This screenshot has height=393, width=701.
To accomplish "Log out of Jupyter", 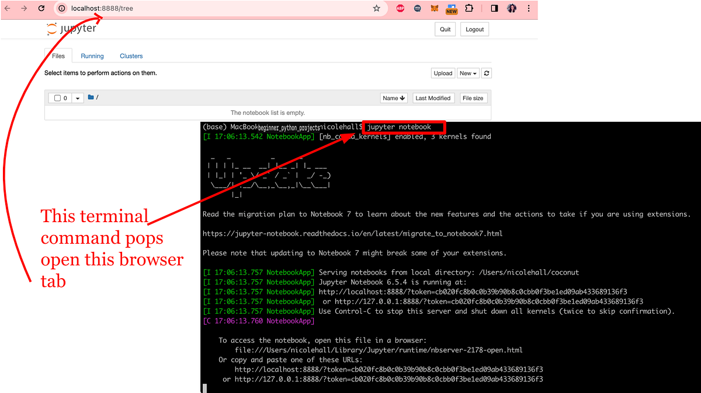I will point(474,29).
